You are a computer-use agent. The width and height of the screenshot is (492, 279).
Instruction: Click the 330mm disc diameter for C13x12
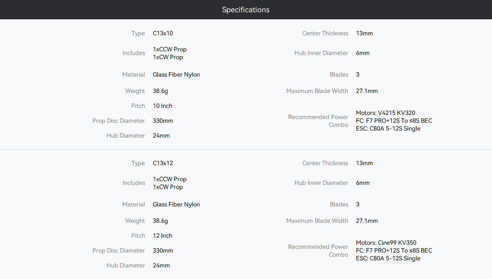tap(163, 250)
